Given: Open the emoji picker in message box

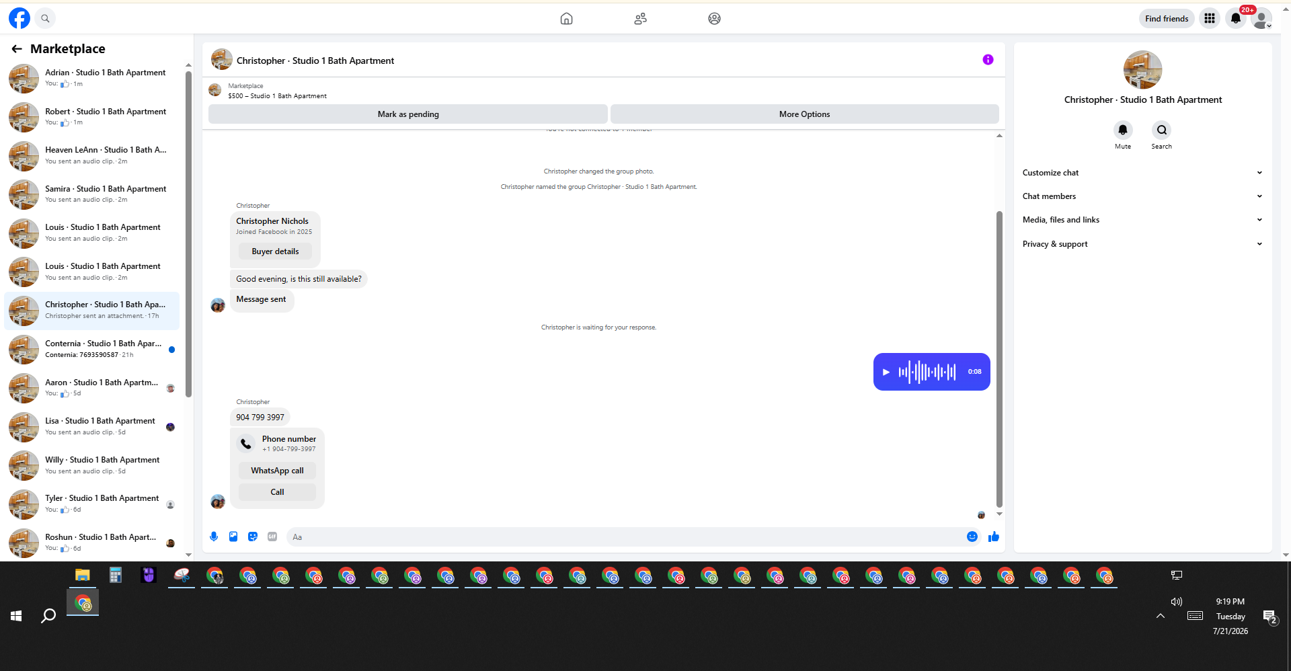Looking at the screenshot, I should pyautogui.click(x=972, y=537).
